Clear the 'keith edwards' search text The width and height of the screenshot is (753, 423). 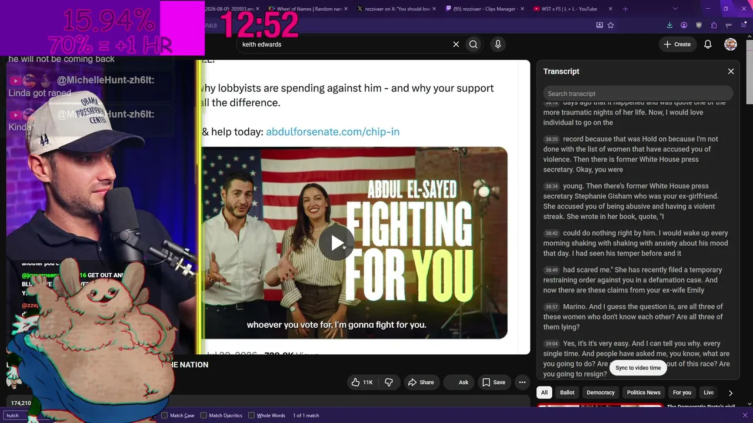click(456, 44)
